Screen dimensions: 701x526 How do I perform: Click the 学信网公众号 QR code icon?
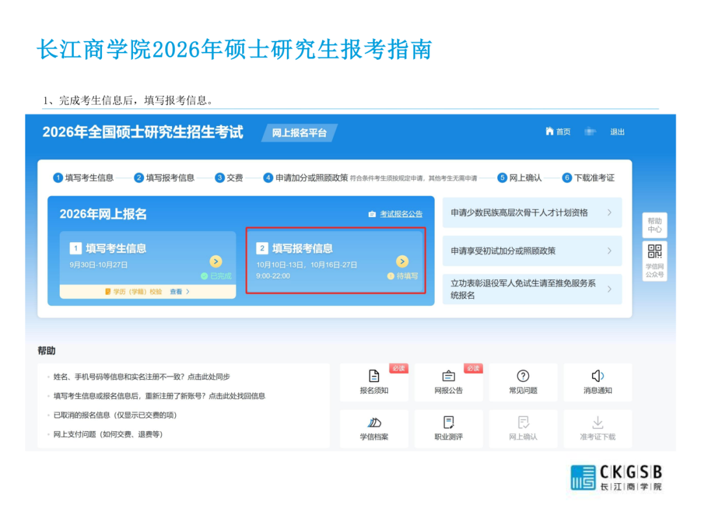click(654, 252)
